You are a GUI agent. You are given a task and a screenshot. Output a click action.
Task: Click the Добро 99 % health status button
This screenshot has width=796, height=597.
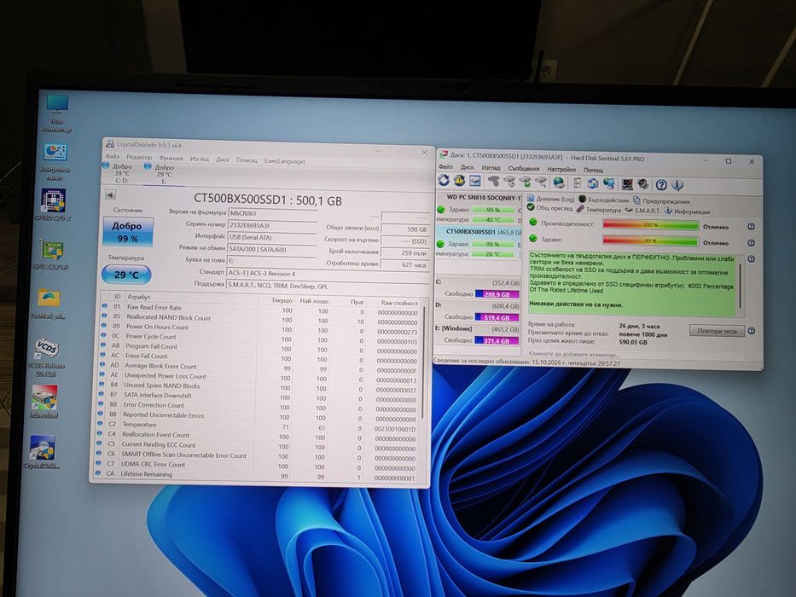click(128, 231)
